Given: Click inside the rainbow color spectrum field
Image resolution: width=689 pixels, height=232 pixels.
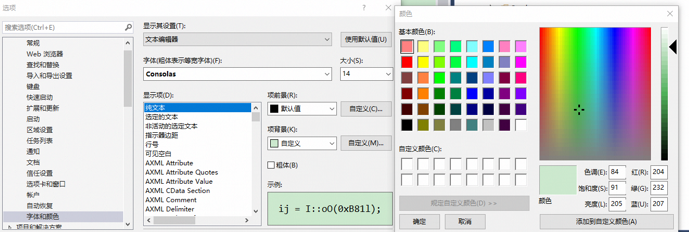Looking at the screenshot, I should coord(596,93).
